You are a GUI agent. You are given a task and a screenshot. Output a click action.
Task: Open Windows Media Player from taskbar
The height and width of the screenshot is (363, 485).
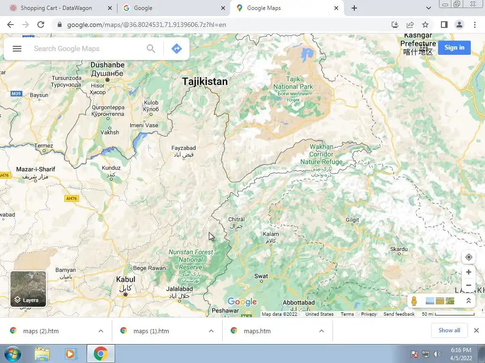point(71,354)
